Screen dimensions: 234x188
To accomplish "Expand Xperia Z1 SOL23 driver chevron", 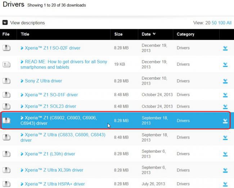I will [x=22, y=106].
